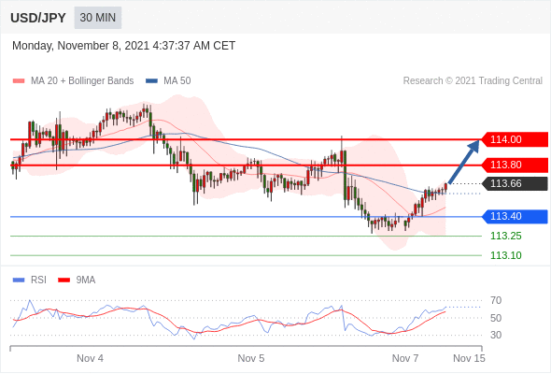This screenshot has height=374, width=551.
Task: Click the 'Research © 2021 Trading Central' credit
Action: point(473,81)
